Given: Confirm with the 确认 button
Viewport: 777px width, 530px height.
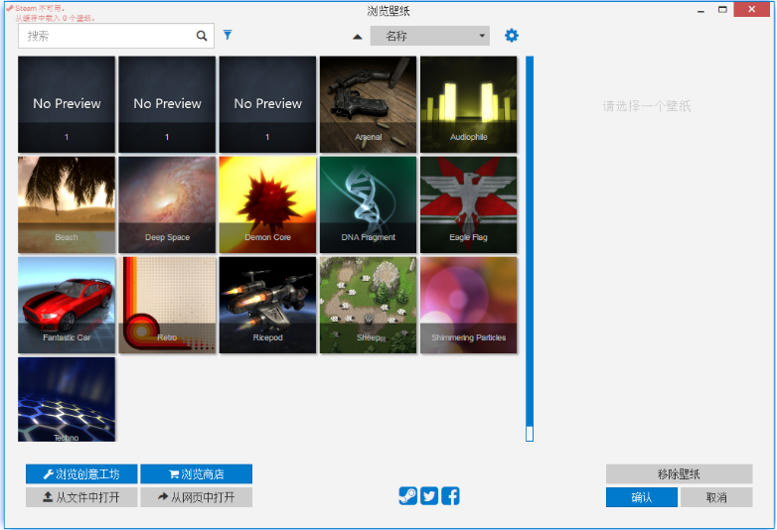Looking at the screenshot, I should (641, 497).
